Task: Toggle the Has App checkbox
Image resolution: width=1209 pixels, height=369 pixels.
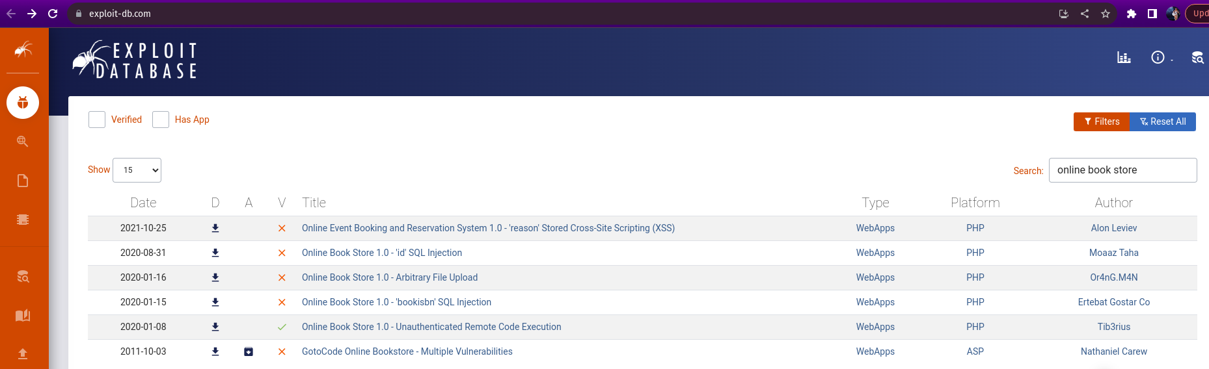Action: pyautogui.click(x=161, y=120)
